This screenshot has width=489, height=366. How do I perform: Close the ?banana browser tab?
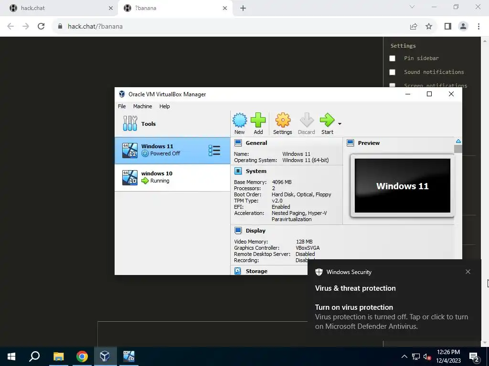225,8
